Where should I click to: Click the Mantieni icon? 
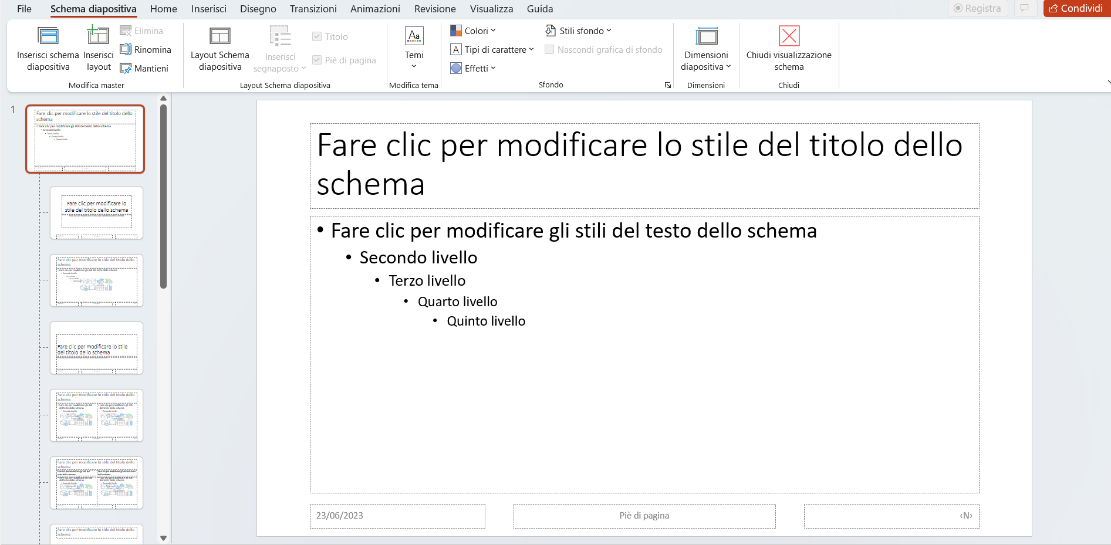pyautogui.click(x=126, y=68)
